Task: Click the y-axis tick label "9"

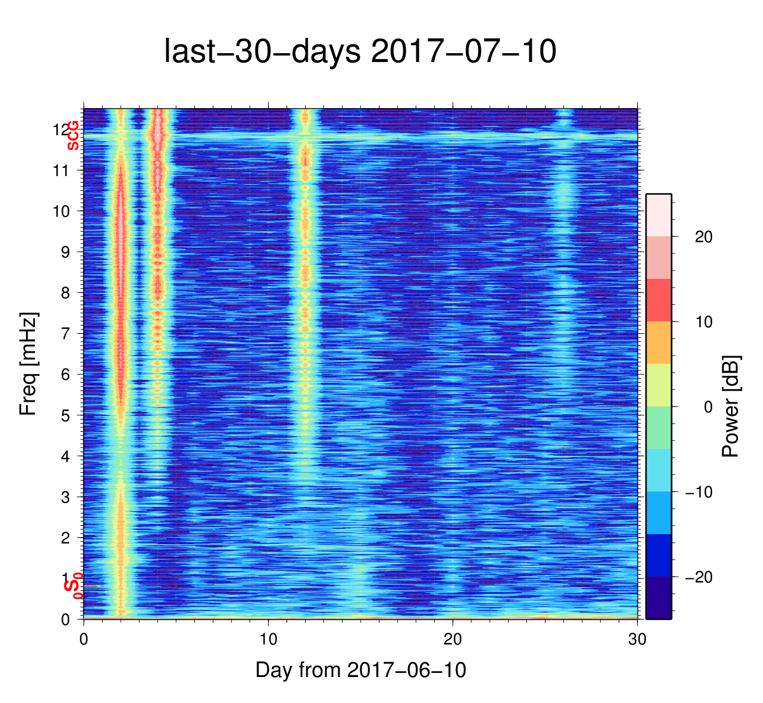Action: tap(66, 252)
